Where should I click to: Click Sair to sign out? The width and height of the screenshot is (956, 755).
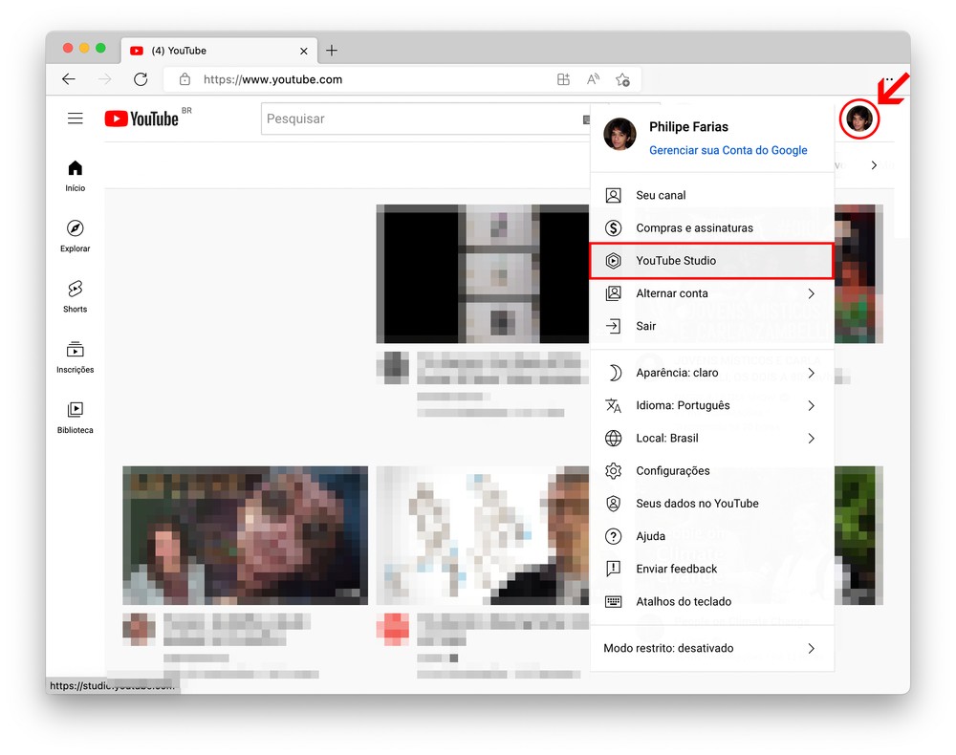646,326
